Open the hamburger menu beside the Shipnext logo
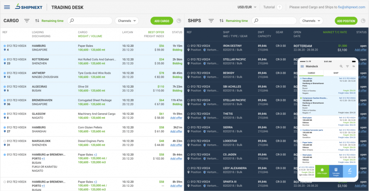Screen dimensions: 369x191 (7, 7)
